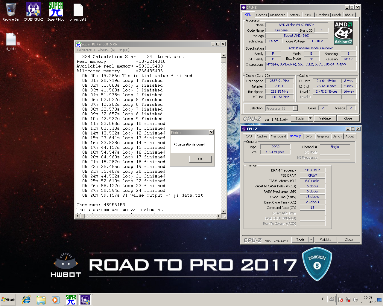Launch the CPUID CPU-Z desktop shortcut
The height and width of the screenshot is (306, 383).
click(x=33, y=12)
